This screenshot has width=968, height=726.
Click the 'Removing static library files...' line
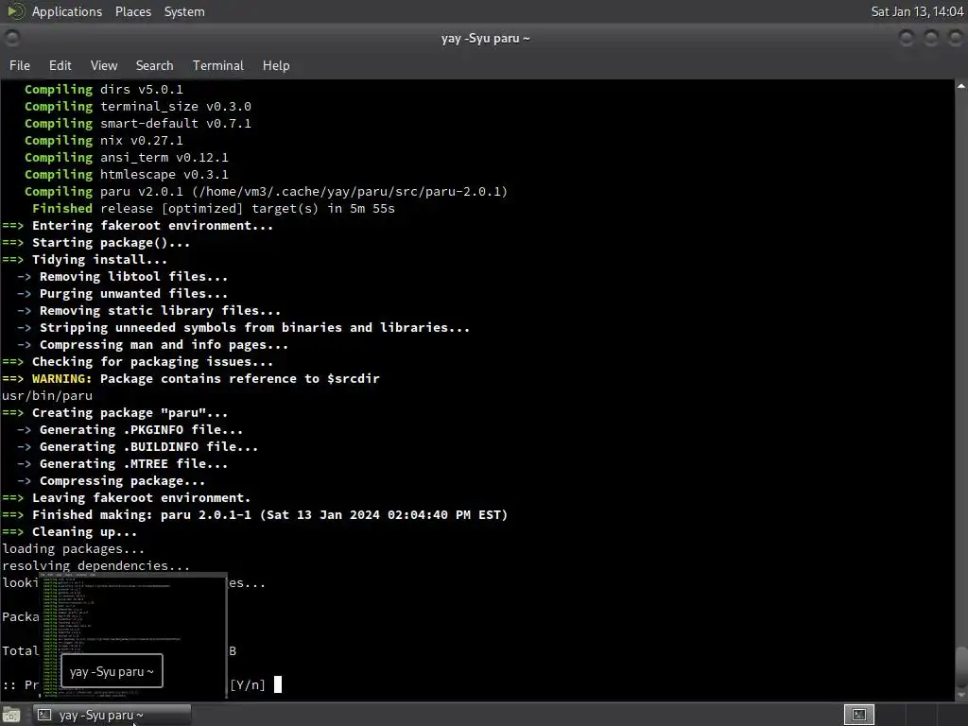tap(148, 310)
